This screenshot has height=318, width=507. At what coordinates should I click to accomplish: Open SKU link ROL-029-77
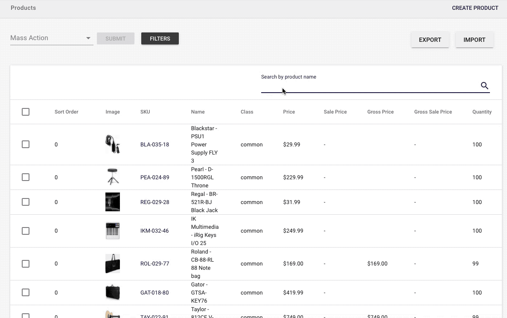(154, 264)
